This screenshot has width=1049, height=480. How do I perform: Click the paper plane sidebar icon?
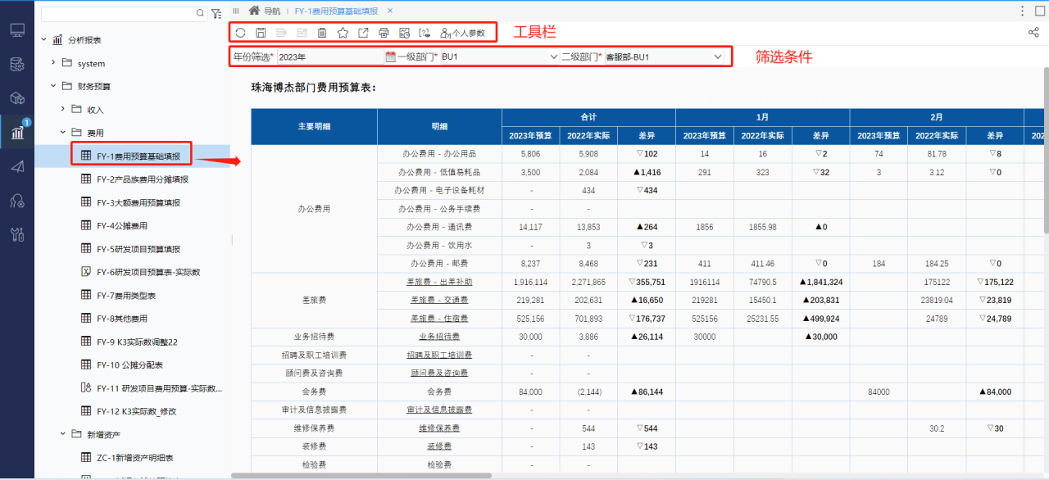17,166
